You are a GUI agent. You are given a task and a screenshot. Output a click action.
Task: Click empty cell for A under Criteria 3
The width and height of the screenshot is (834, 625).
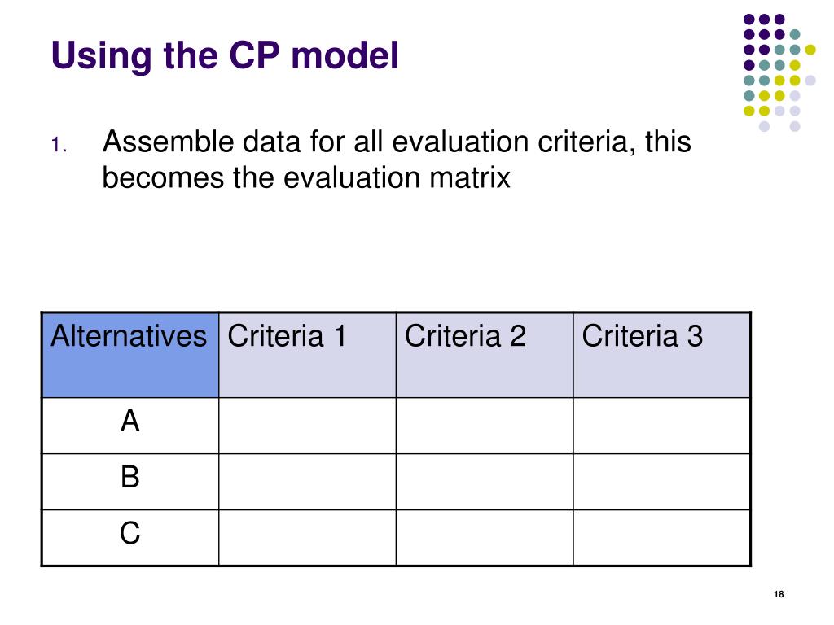(661, 426)
